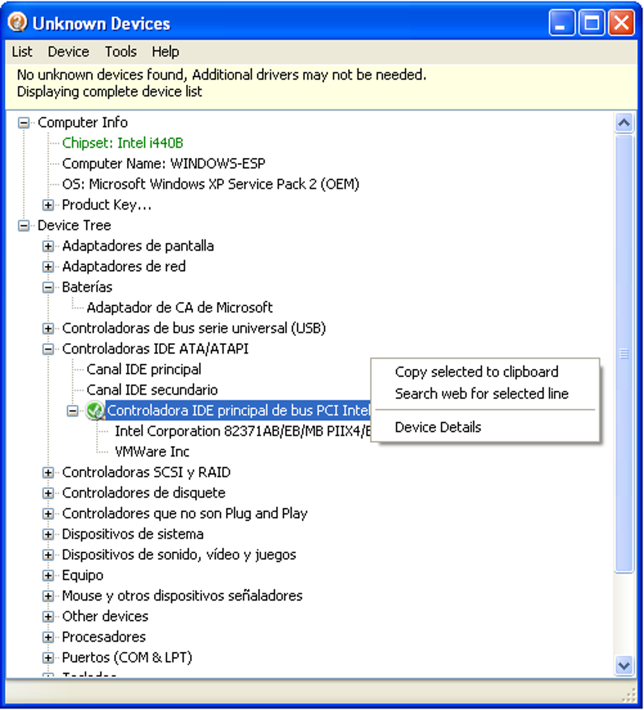The image size is (644, 710).
Task: Choose Copy selected to clipboard
Action: point(477,372)
